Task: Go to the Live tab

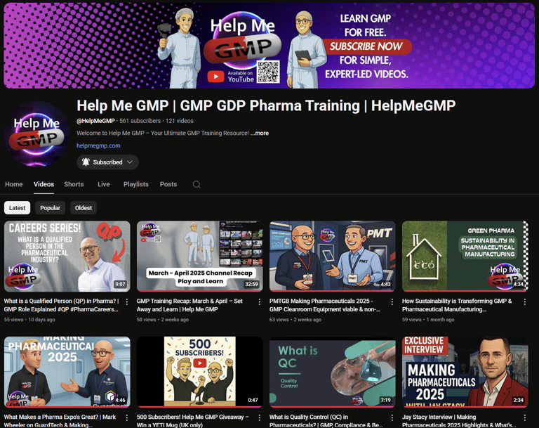Action: tap(103, 184)
